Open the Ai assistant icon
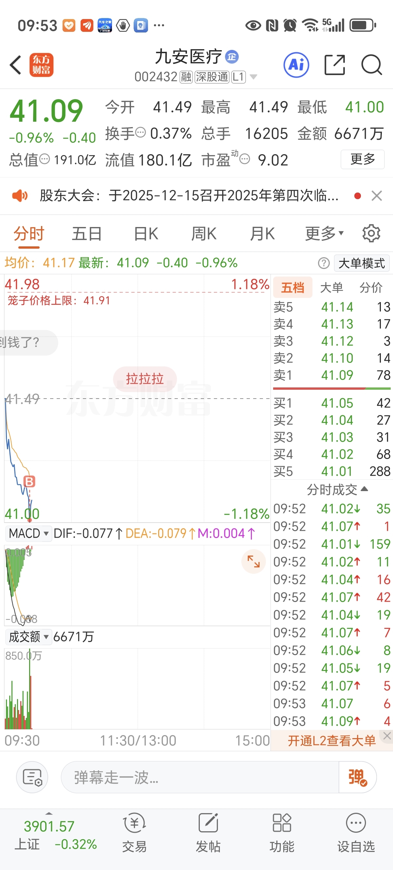Viewport: 393px width, 870px height. point(296,65)
